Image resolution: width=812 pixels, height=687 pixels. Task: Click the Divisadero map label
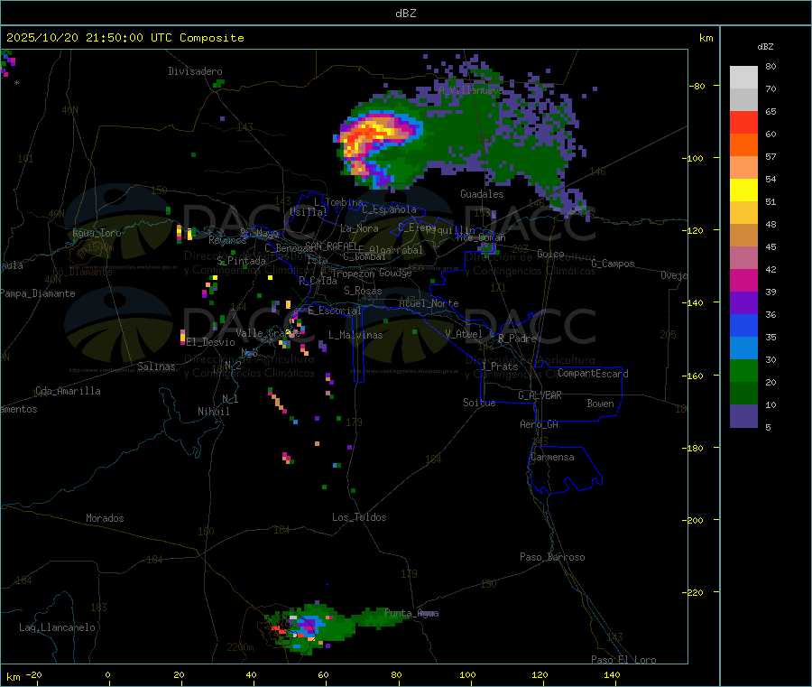[x=195, y=71]
